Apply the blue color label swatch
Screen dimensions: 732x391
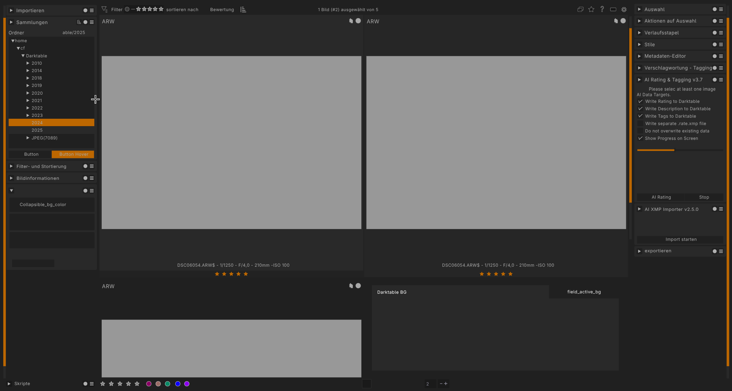point(178,384)
